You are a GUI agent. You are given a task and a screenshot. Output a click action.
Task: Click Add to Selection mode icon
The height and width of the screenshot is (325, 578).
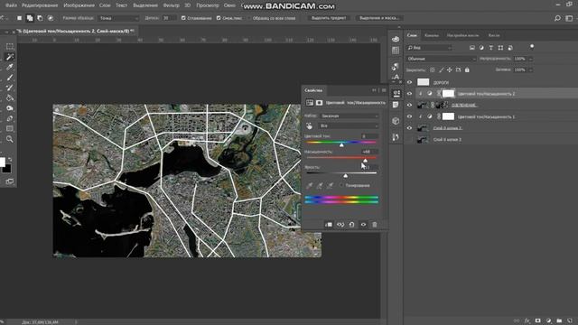click(x=30, y=18)
